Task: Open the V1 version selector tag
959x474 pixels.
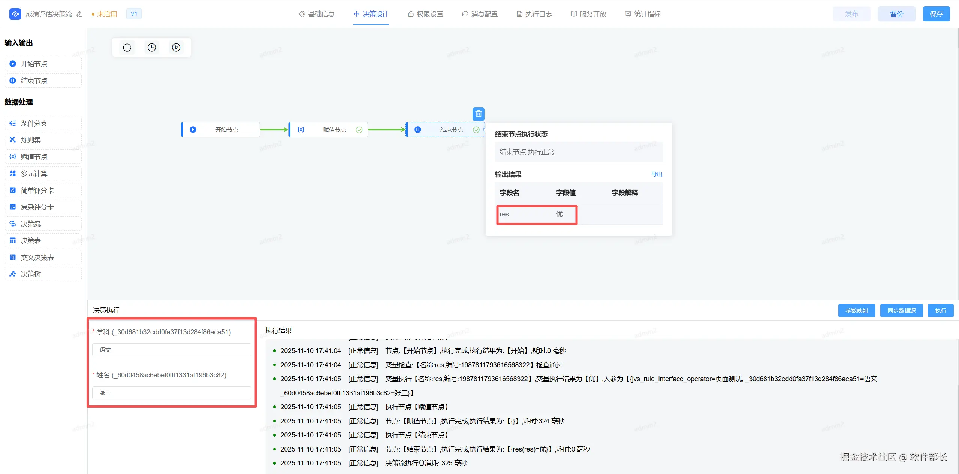Action: (134, 14)
